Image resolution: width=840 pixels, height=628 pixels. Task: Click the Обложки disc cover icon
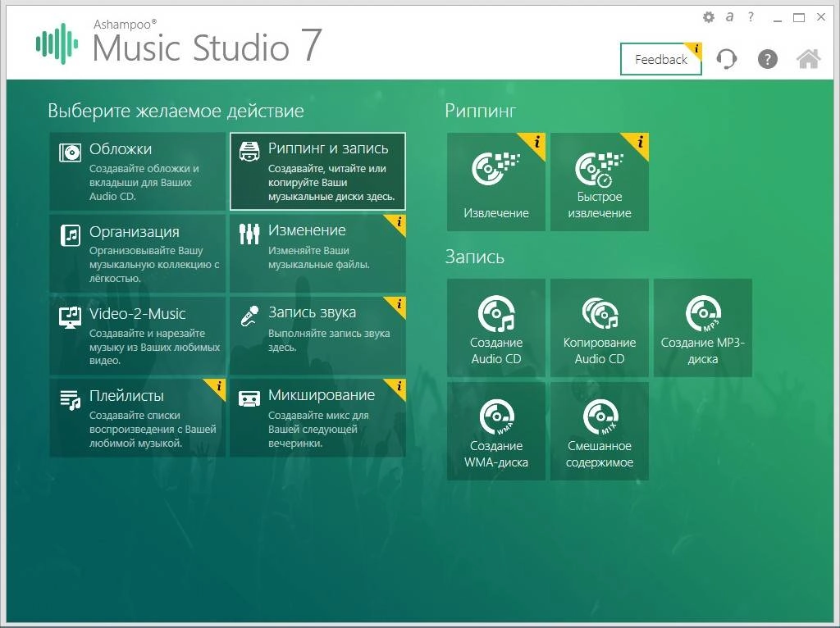tap(71, 152)
